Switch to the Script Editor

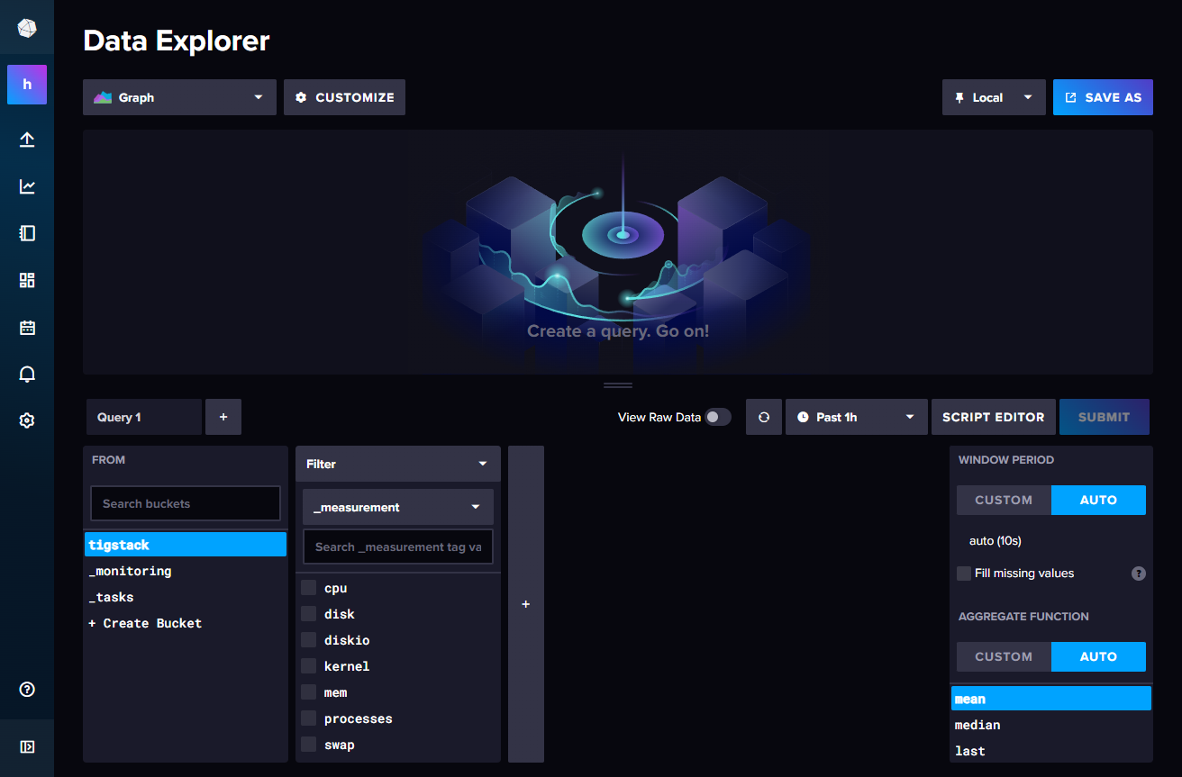tap(993, 416)
